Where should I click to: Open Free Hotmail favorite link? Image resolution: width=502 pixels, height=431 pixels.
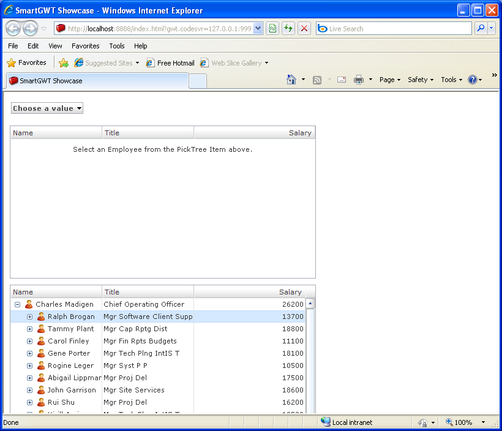(170, 63)
